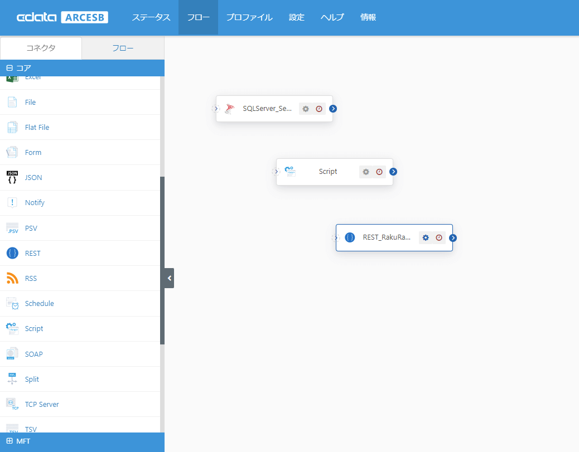Open the ヘルプ menu

pos(332,17)
